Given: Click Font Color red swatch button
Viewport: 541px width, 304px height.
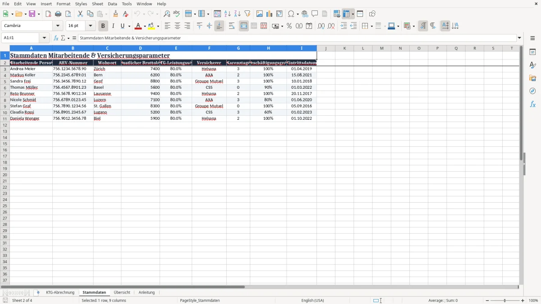Looking at the screenshot, I should click(x=138, y=26).
